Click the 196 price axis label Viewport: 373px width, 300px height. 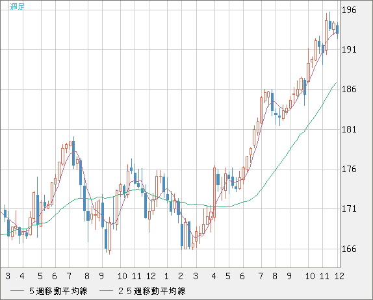tap(349, 10)
